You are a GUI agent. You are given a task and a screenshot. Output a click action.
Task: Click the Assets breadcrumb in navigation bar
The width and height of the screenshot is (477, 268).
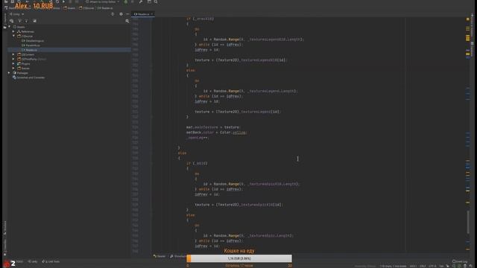click(69, 8)
